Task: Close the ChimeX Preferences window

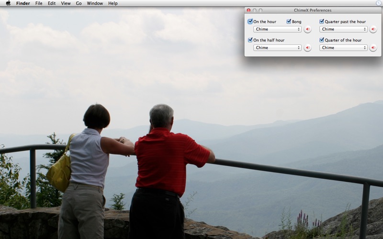Action: point(248,10)
